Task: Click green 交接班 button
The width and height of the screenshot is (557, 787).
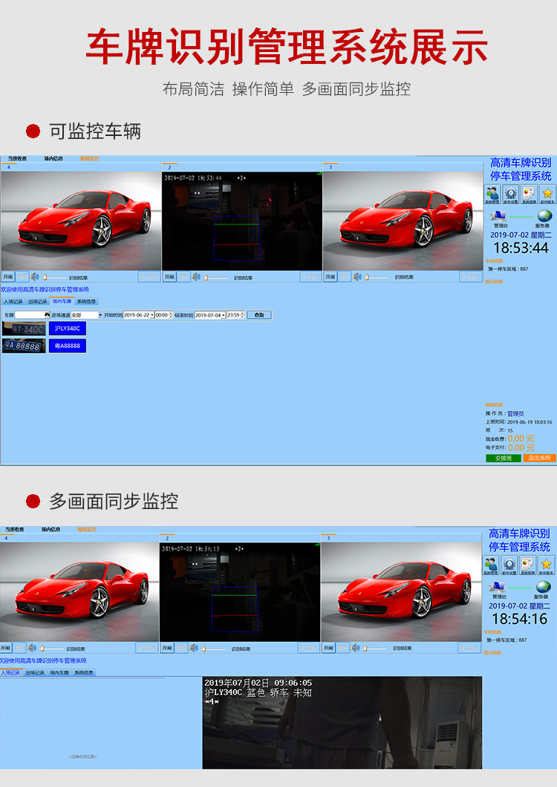Action: click(504, 458)
